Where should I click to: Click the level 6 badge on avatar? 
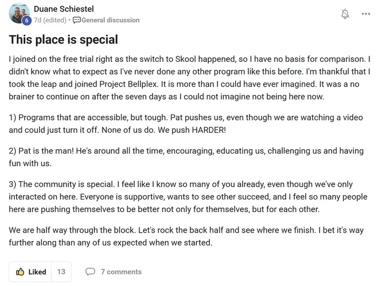tap(26, 21)
